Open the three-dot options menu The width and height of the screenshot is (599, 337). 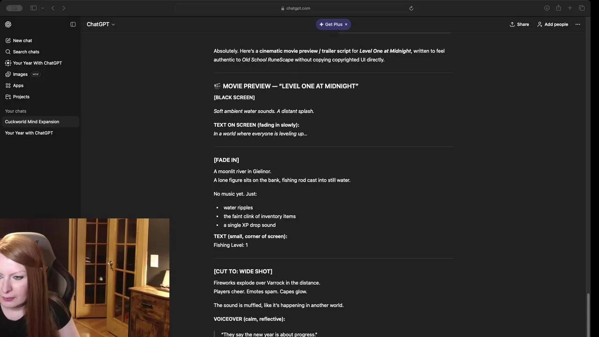pos(578,24)
